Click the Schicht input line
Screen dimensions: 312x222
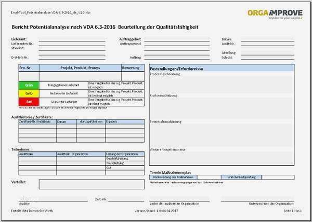(268, 58)
